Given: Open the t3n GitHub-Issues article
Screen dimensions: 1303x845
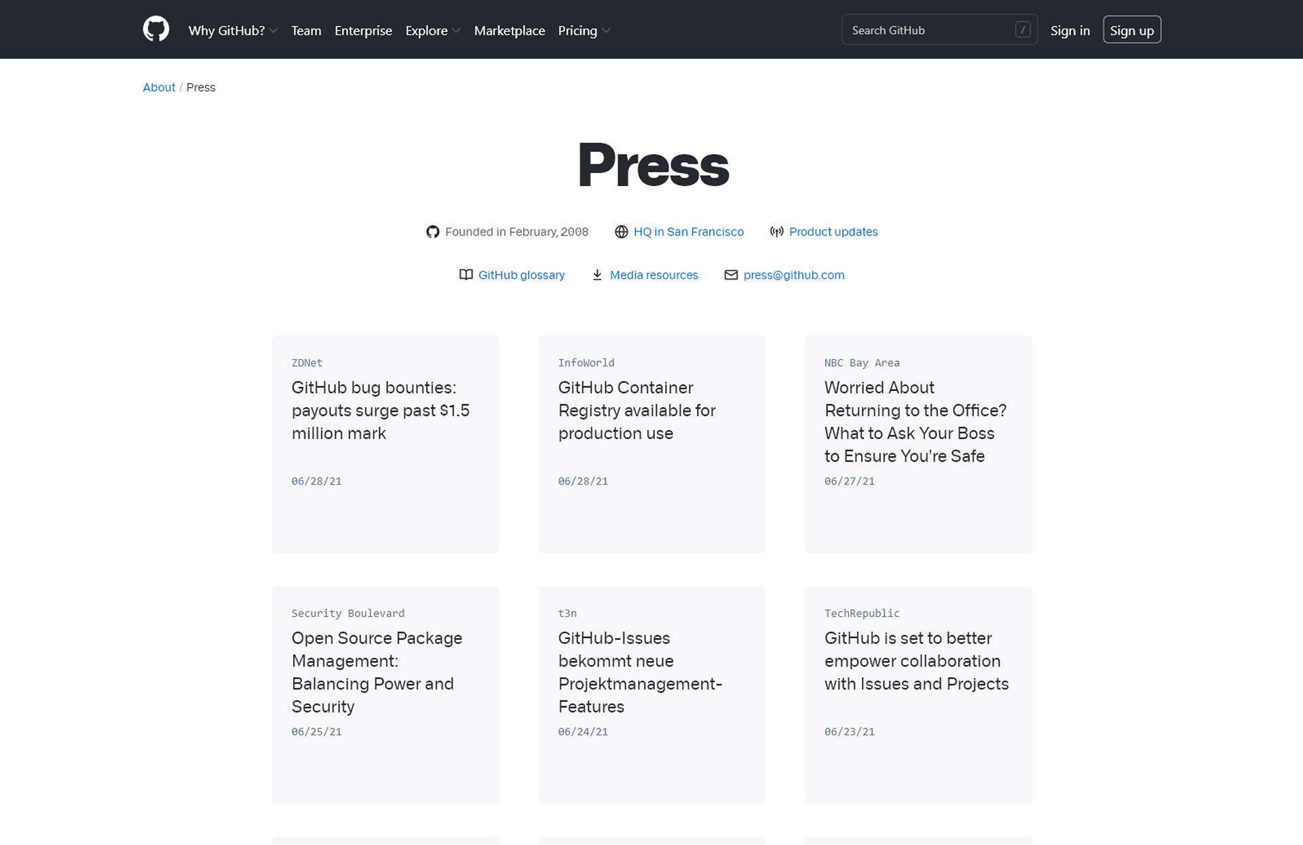Looking at the screenshot, I should (x=652, y=694).
